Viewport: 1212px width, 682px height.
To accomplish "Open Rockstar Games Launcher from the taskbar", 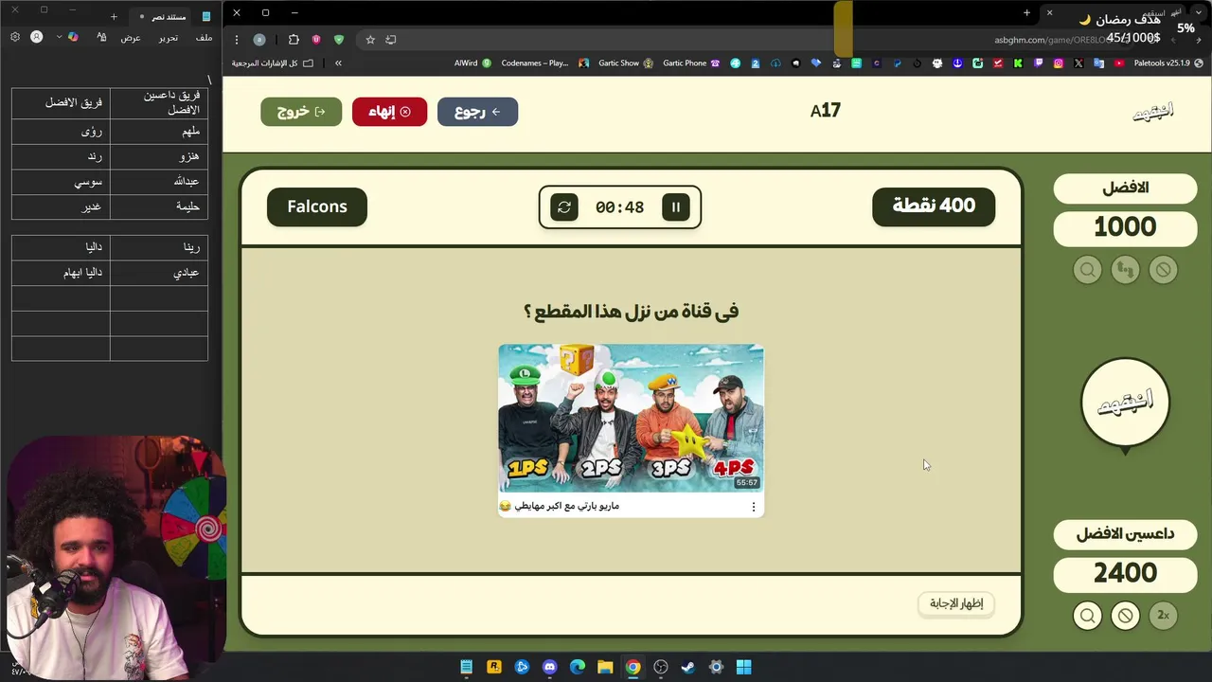I will point(494,667).
